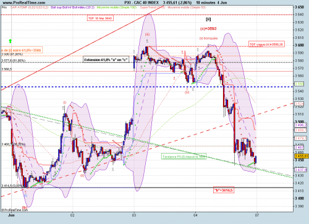Click the 04 date axis label

coord(195,215)
